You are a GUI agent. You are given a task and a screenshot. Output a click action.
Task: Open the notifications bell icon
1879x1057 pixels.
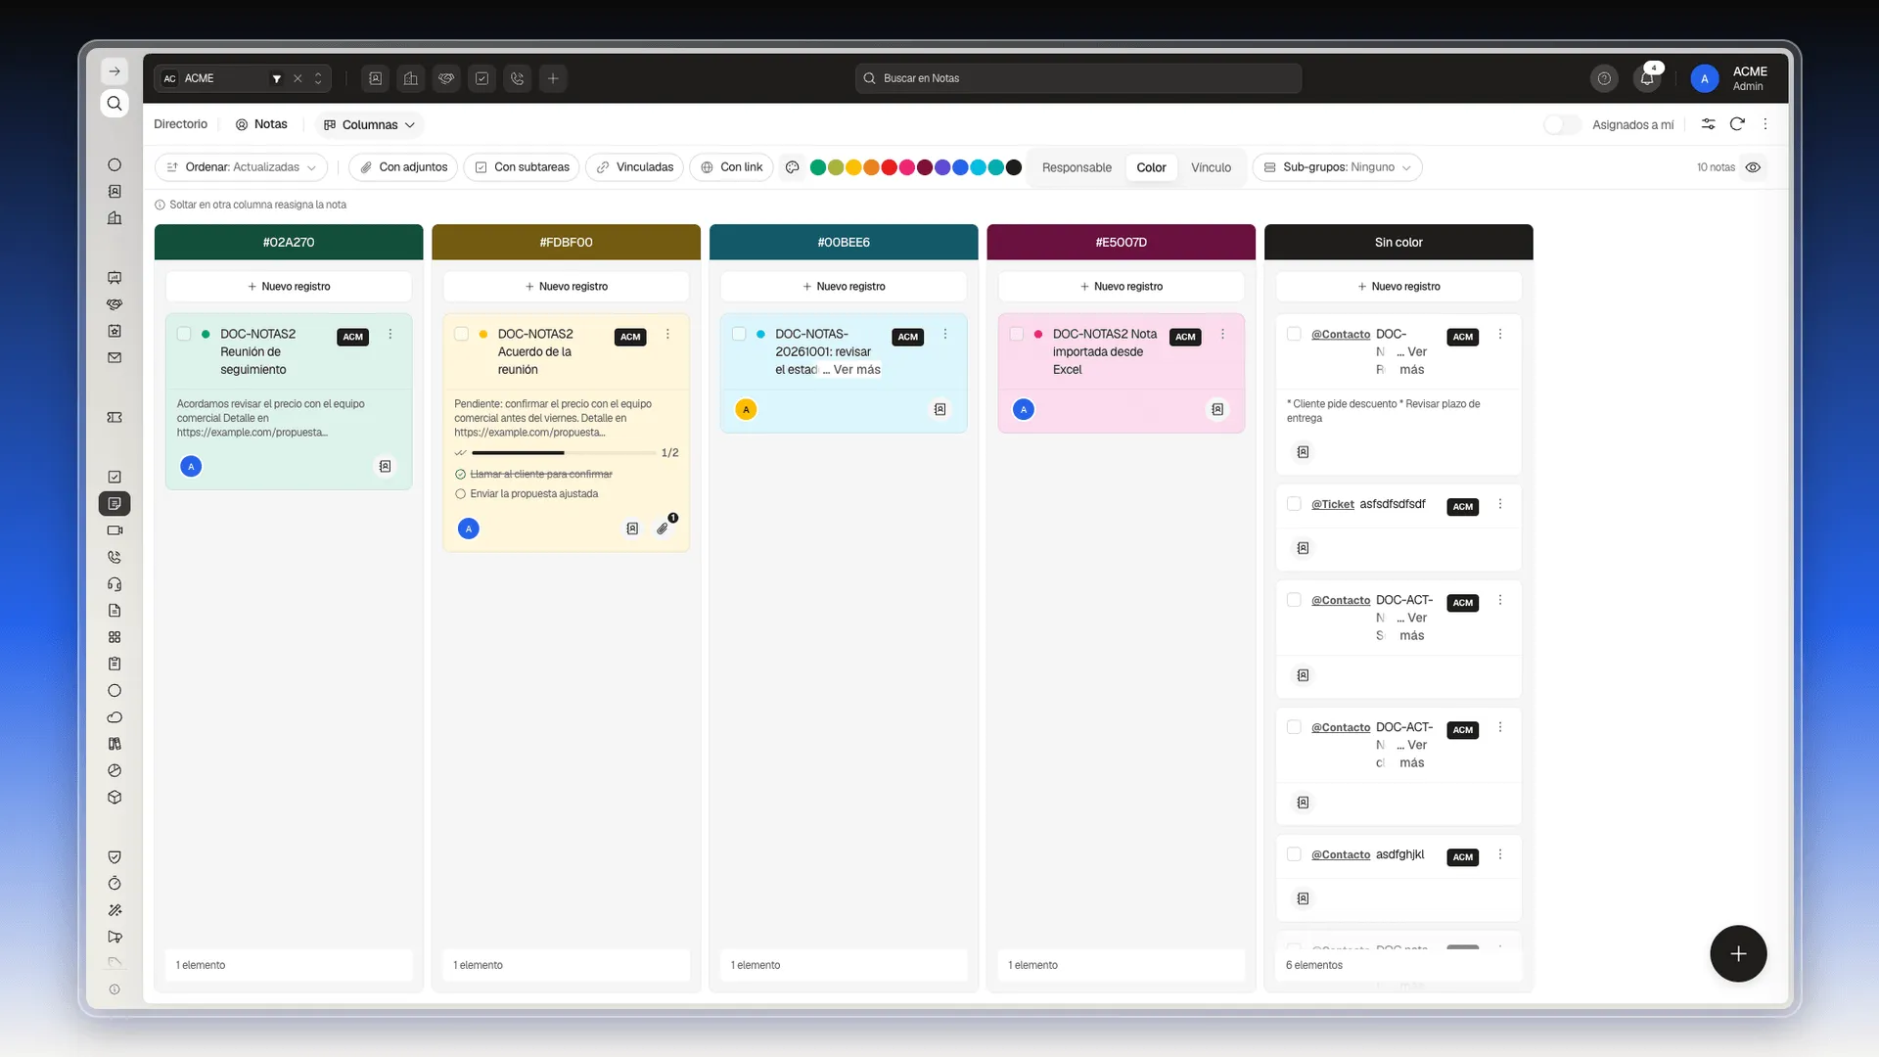click(x=1647, y=78)
